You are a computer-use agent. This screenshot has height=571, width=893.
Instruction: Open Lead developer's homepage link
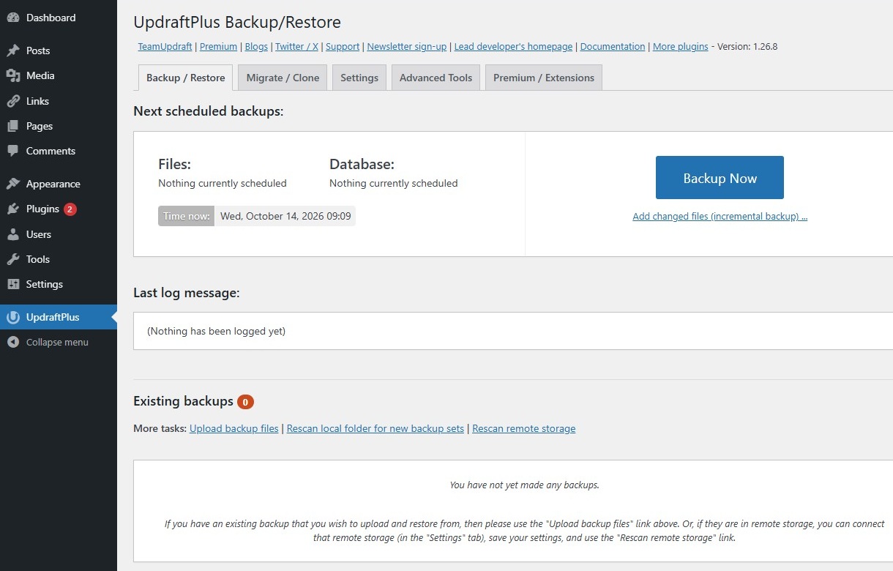pyautogui.click(x=513, y=46)
